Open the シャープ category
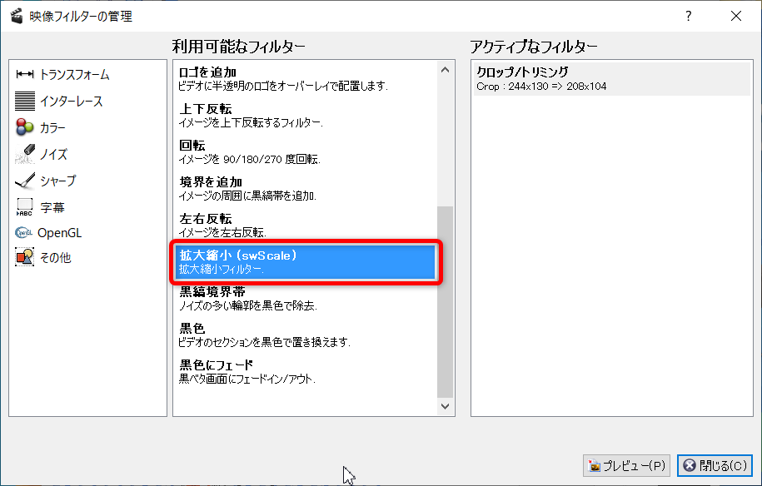This screenshot has height=486, width=762. click(57, 181)
